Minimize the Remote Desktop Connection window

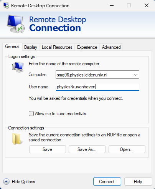coord(112,5)
